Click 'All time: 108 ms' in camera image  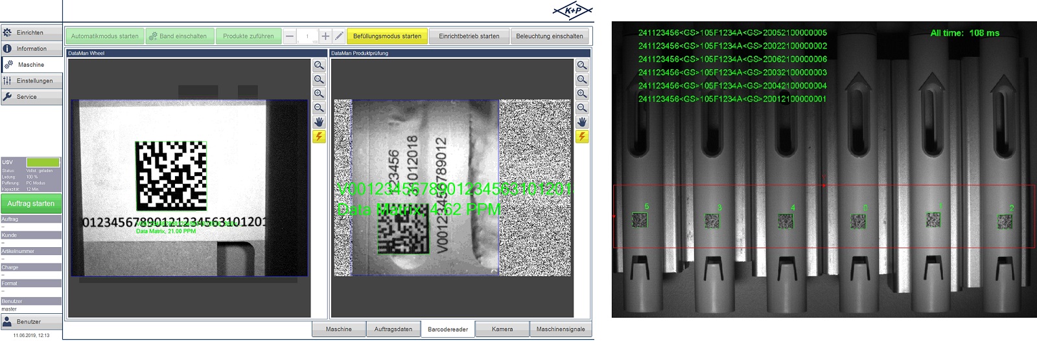click(x=964, y=33)
